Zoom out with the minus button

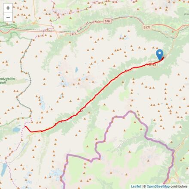[x=8, y=17]
